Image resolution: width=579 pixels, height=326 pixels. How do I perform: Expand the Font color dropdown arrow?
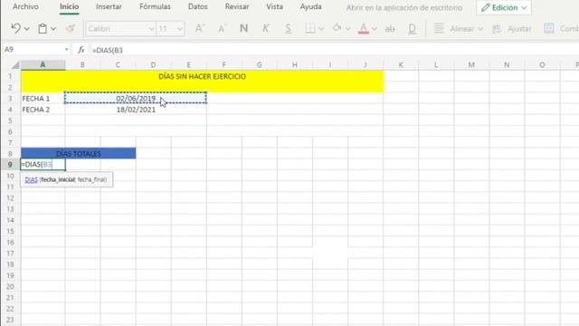tap(374, 28)
